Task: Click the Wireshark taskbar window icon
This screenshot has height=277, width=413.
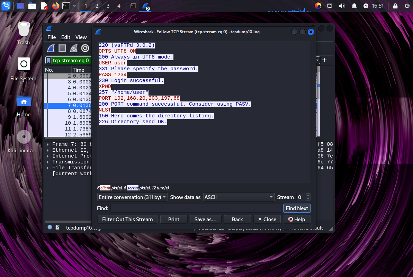Action: click(146, 6)
